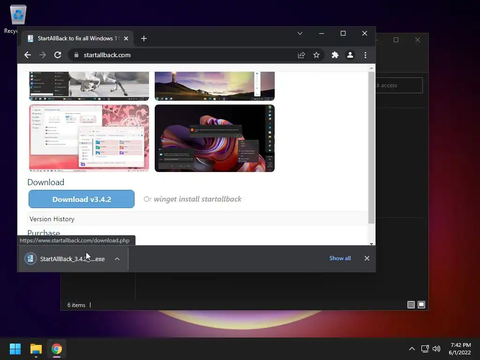Click the Chrome icon on the taskbar
The width and height of the screenshot is (480, 360).
[x=57, y=349]
